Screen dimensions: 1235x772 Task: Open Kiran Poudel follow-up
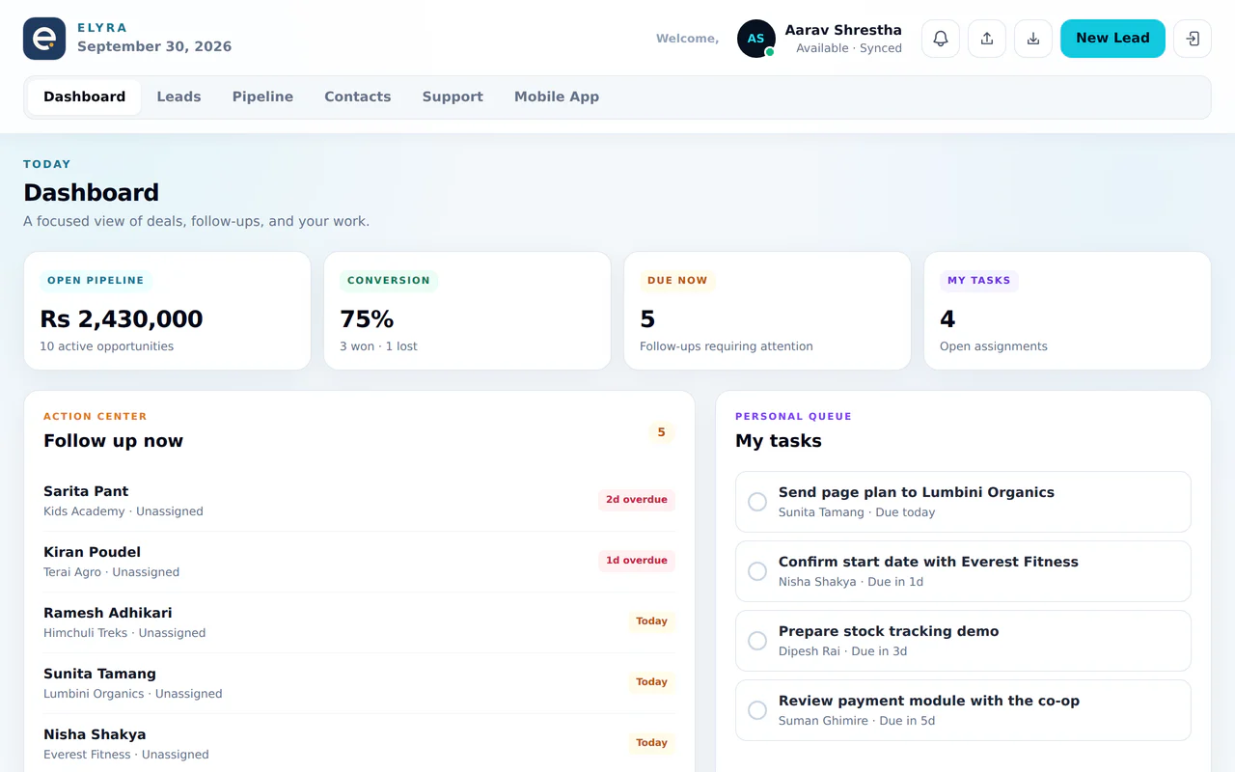[x=359, y=562]
